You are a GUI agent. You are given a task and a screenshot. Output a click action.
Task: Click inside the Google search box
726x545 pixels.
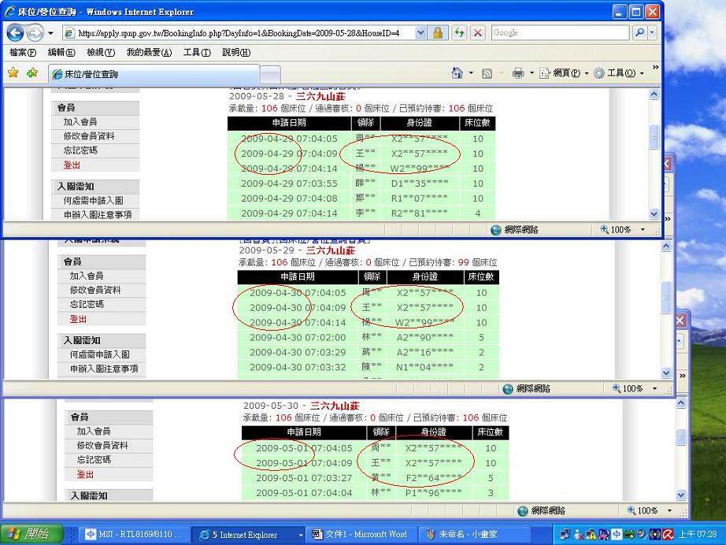click(559, 33)
